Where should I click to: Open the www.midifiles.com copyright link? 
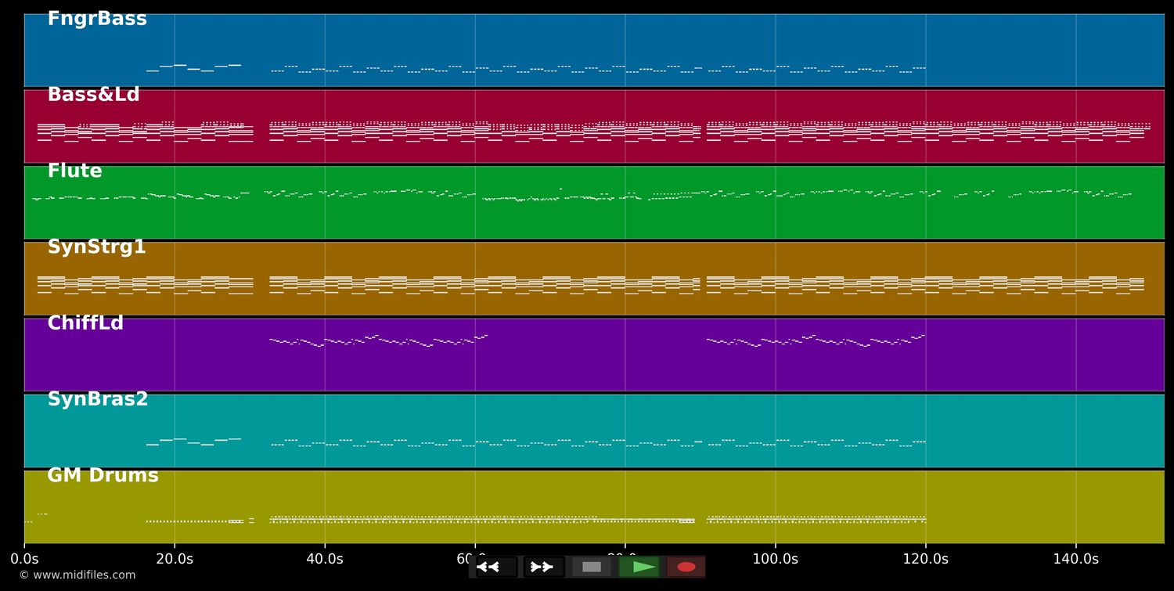pos(77,575)
